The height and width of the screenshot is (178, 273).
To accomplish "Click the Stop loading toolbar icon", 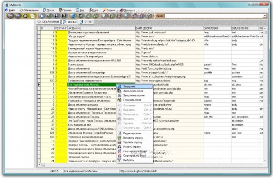I will [x=25, y=16].
